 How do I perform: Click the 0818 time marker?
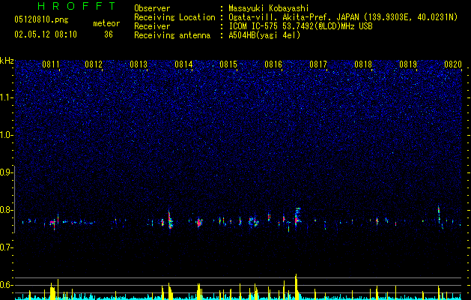pyautogui.click(x=363, y=64)
